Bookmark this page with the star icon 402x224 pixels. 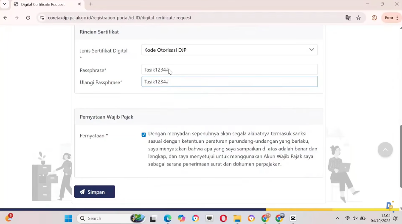[x=358, y=18]
